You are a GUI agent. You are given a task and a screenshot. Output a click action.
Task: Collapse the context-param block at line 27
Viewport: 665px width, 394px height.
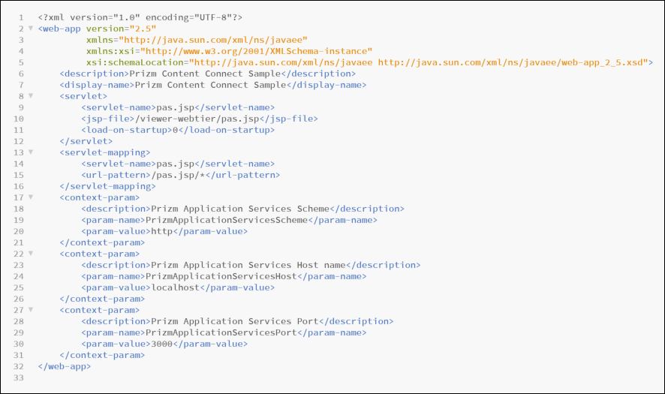coord(31,310)
